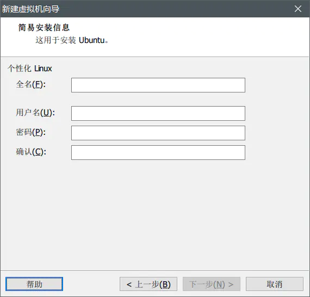Go back with 上一步(B) button
The height and width of the screenshot is (297, 310).
148,284
